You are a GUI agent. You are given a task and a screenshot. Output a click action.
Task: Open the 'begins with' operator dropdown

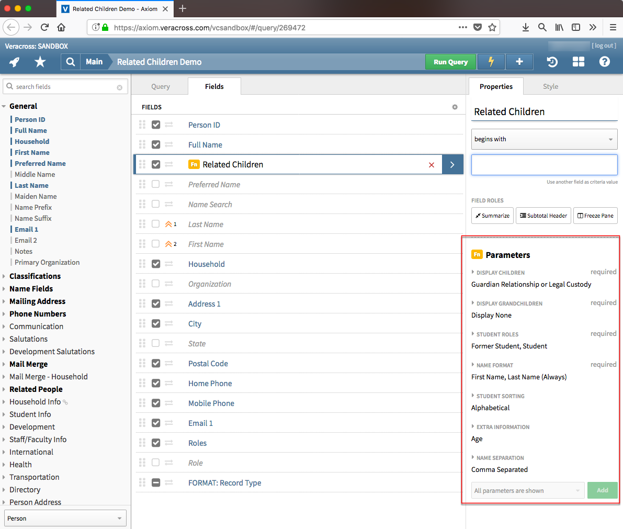[x=544, y=139]
